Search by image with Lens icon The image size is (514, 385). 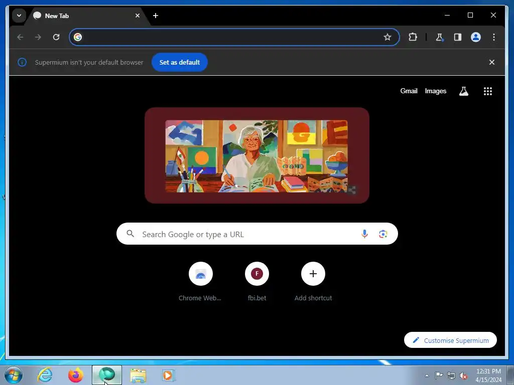[383, 234]
